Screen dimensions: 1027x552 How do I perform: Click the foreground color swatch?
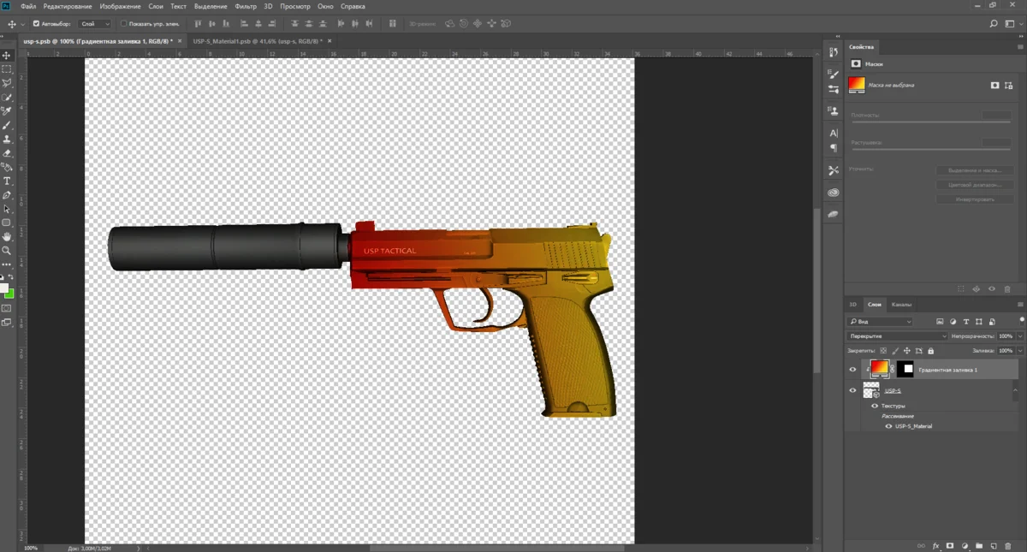point(4,288)
